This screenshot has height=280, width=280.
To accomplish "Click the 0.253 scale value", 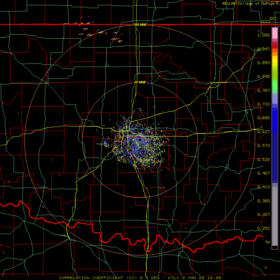I will pyautogui.click(x=264, y=228).
